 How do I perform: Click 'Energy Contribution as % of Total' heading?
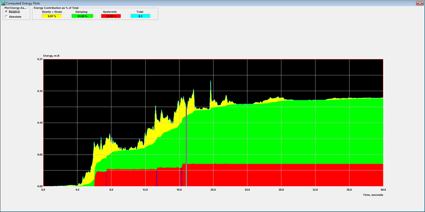coord(56,8)
